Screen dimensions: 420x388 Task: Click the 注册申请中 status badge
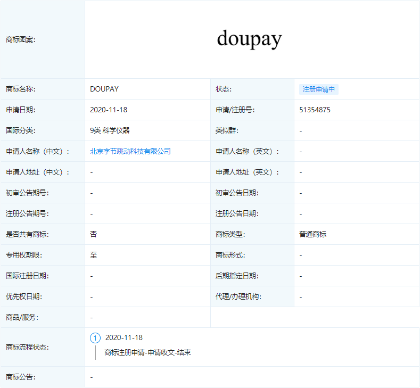318,89
